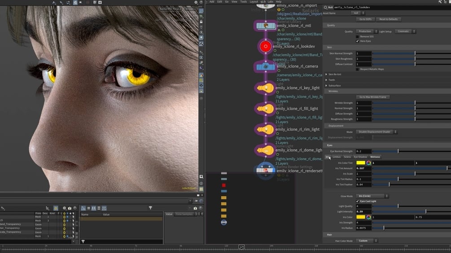The height and width of the screenshot is (253, 451).
Task: Open the Edit menu in network editor
Action: point(219,2)
